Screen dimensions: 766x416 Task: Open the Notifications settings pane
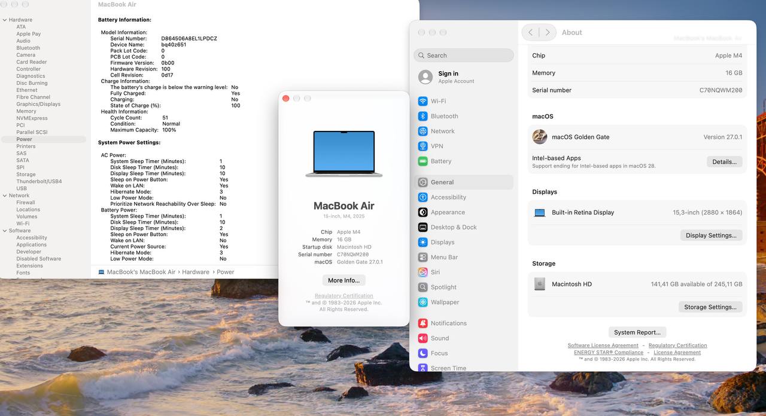tap(464, 323)
